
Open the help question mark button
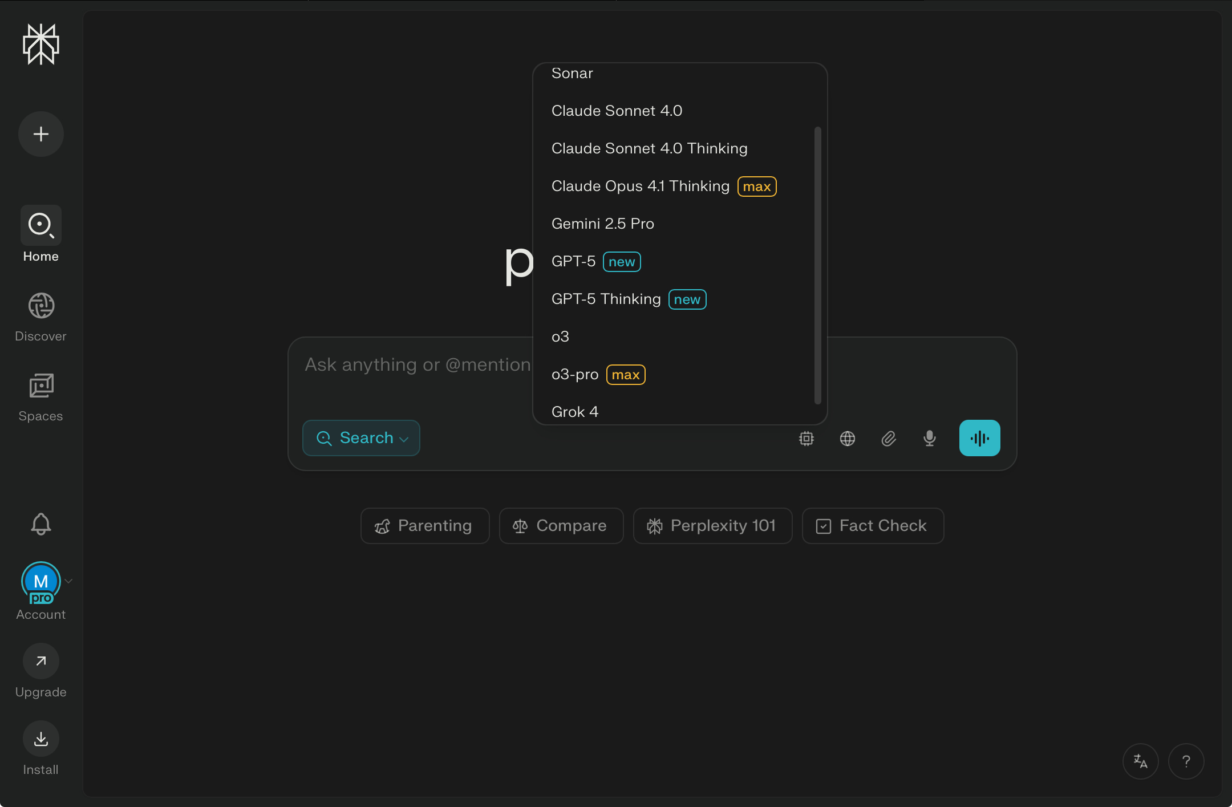[x=1186, y=761]
